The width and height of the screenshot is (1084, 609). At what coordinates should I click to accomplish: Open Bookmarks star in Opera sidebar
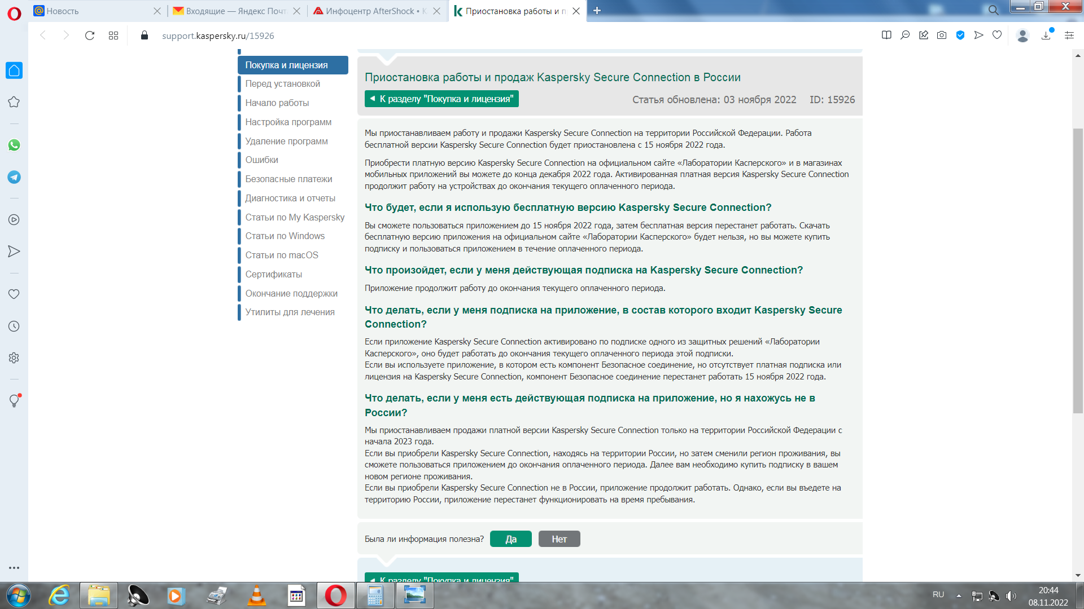point(14,102)
